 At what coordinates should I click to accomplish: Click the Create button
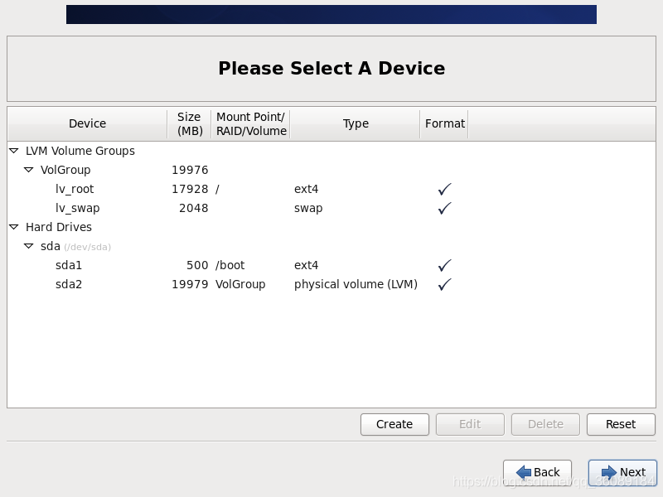tap(394, 424)
